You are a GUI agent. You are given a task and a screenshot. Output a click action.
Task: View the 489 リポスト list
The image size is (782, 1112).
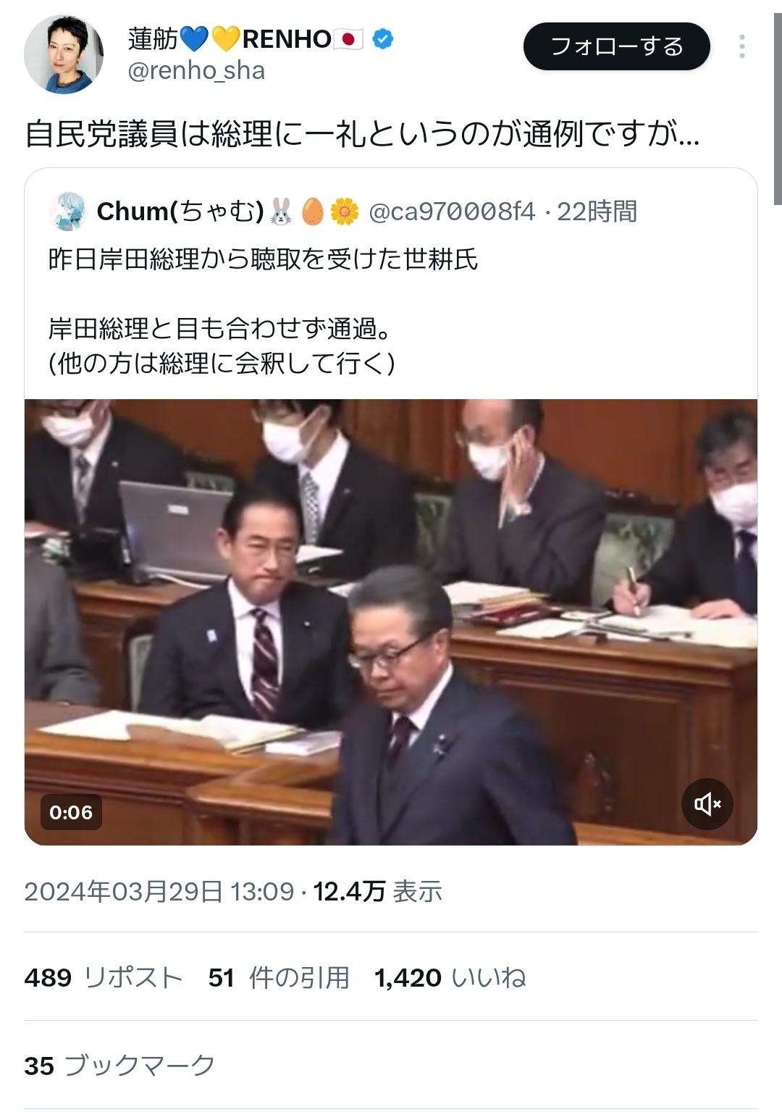(103, 977)
